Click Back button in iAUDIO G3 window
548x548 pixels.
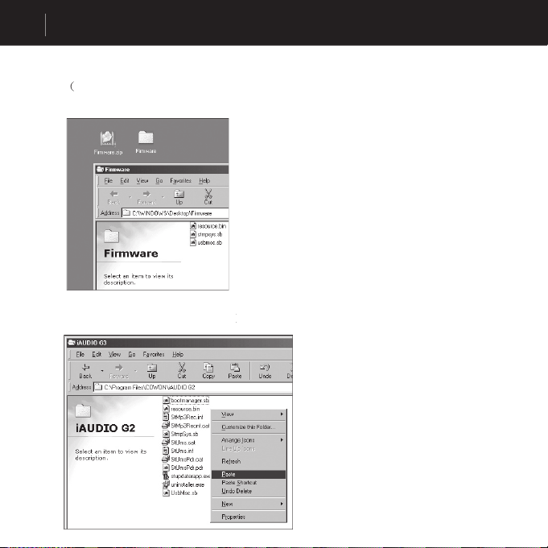point(85,371)
